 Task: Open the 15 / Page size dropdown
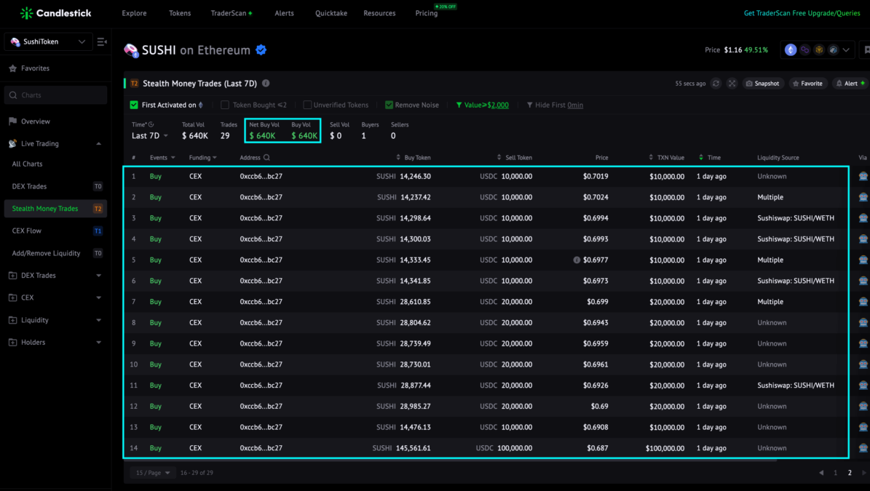click(153, 473)
